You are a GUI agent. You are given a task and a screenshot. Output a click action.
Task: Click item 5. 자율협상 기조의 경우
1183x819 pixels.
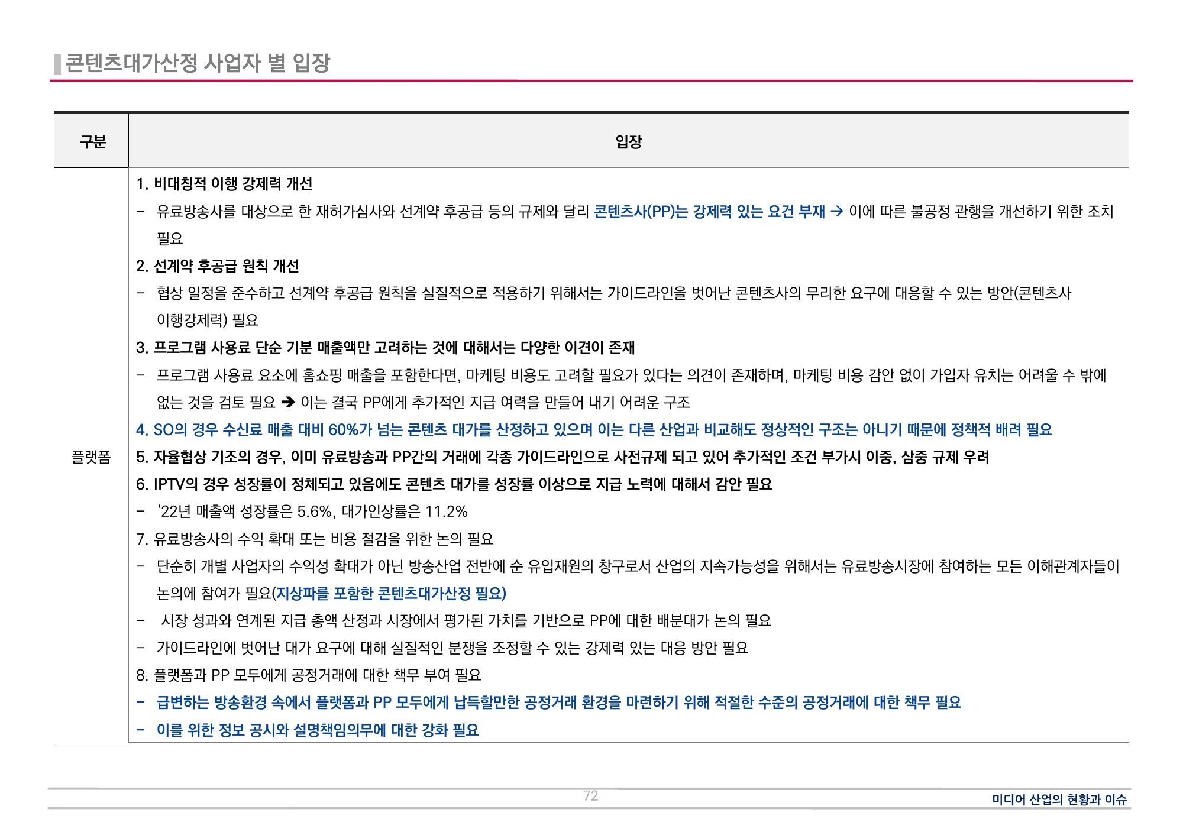(563, 457)
